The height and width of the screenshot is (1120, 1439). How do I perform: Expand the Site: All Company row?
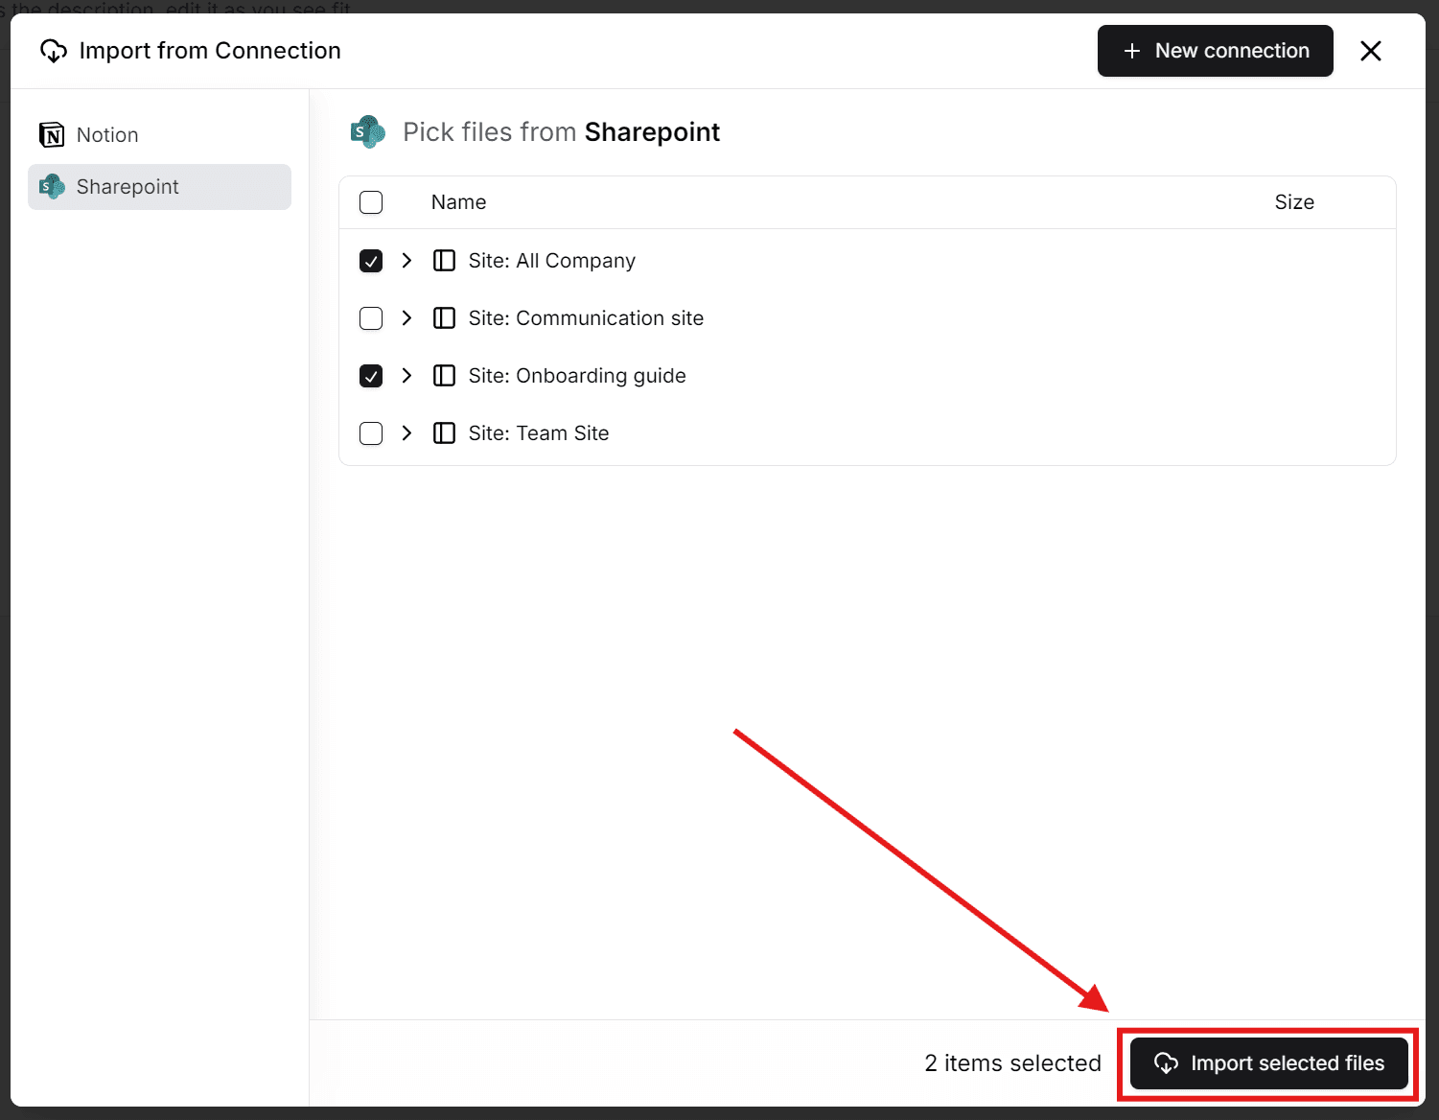tap(406, 261)
